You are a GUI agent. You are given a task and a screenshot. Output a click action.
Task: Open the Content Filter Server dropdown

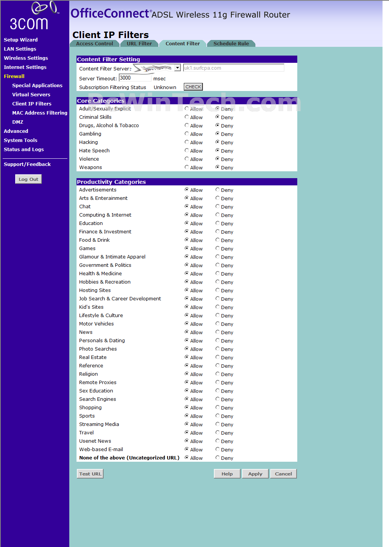coord(177,68)
